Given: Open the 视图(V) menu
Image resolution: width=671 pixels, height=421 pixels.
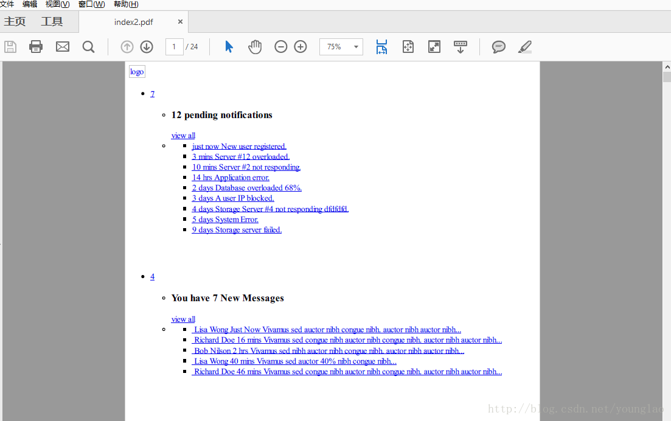Looking at the screenshot, I should click(x=57, y=4).
